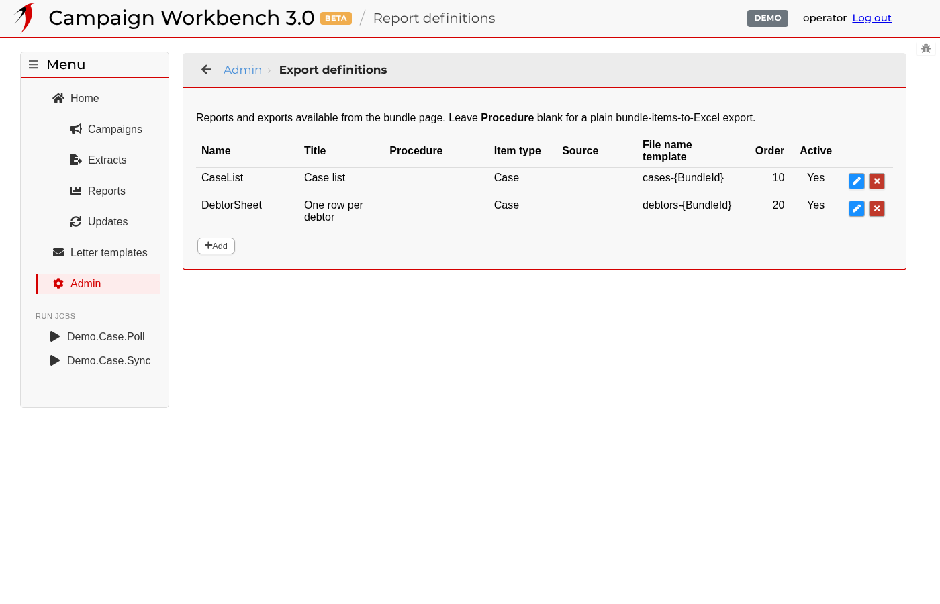Screen dimensions: 940x604
Task: Delete the CaseList export definition
Action: point(877,181)
